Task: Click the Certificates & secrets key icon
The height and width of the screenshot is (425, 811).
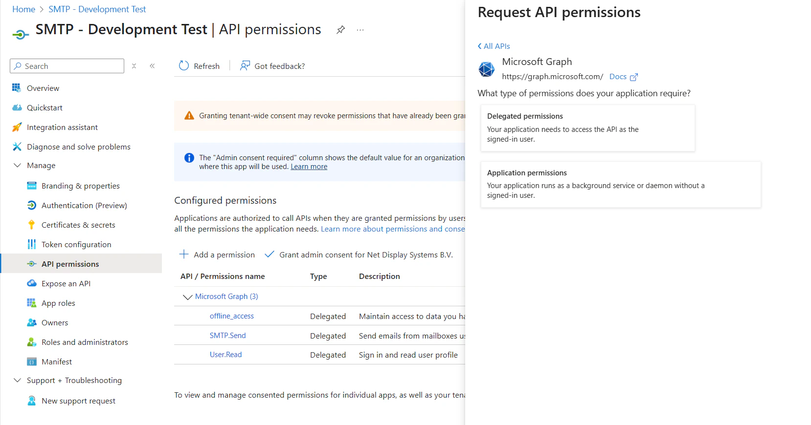Action: tap(32, 225)
